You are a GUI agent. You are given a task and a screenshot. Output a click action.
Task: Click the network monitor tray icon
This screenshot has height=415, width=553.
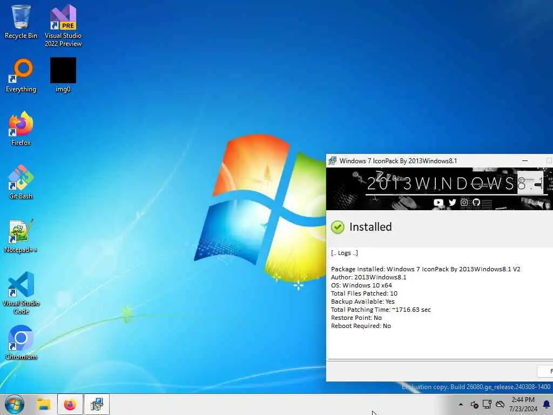[x=487, y=404]
